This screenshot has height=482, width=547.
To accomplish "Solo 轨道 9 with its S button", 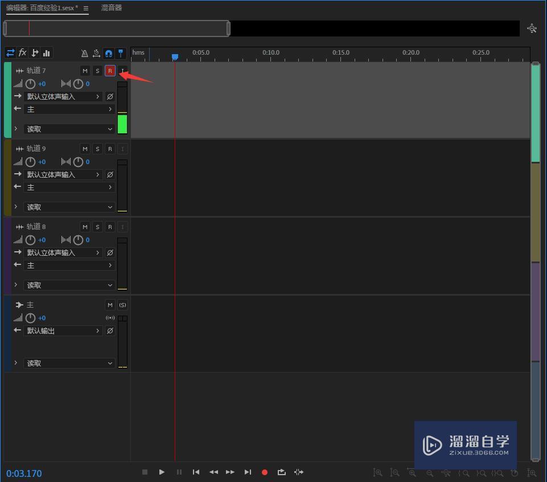I will tap(97, 149).
